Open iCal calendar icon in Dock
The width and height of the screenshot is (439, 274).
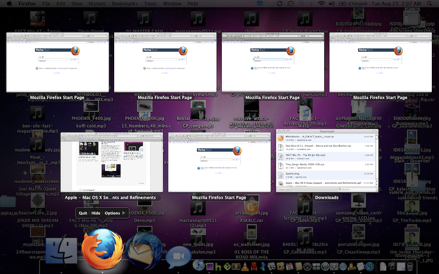(290, 266)
